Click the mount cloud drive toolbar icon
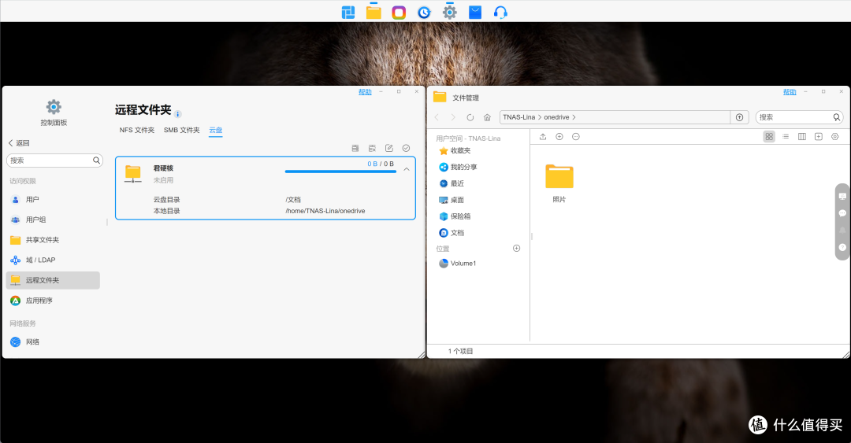The width and height of the screenshot is (851, 443). 355,148
